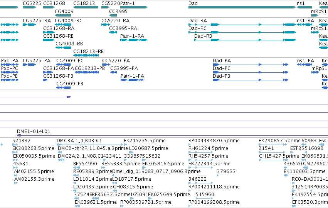
Task: Click the CG5225 gene label
Action: (32, 3)
